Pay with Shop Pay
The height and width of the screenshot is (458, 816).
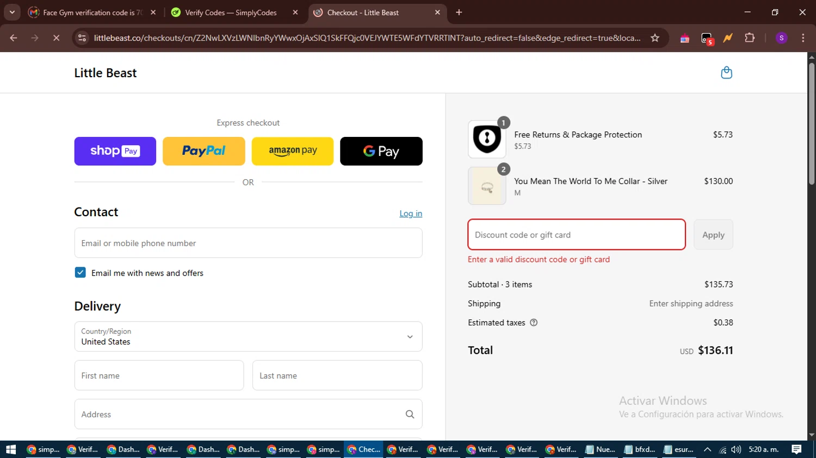point(115,151)
